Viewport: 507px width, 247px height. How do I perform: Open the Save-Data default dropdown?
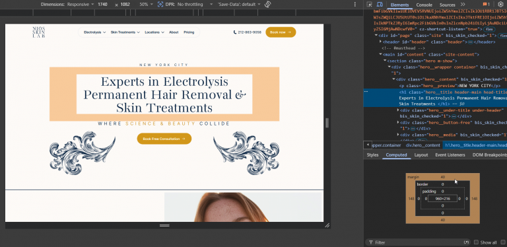point(239,5)
